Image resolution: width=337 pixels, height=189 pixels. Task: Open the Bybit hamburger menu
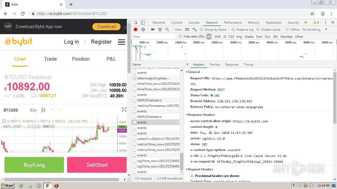121,42
